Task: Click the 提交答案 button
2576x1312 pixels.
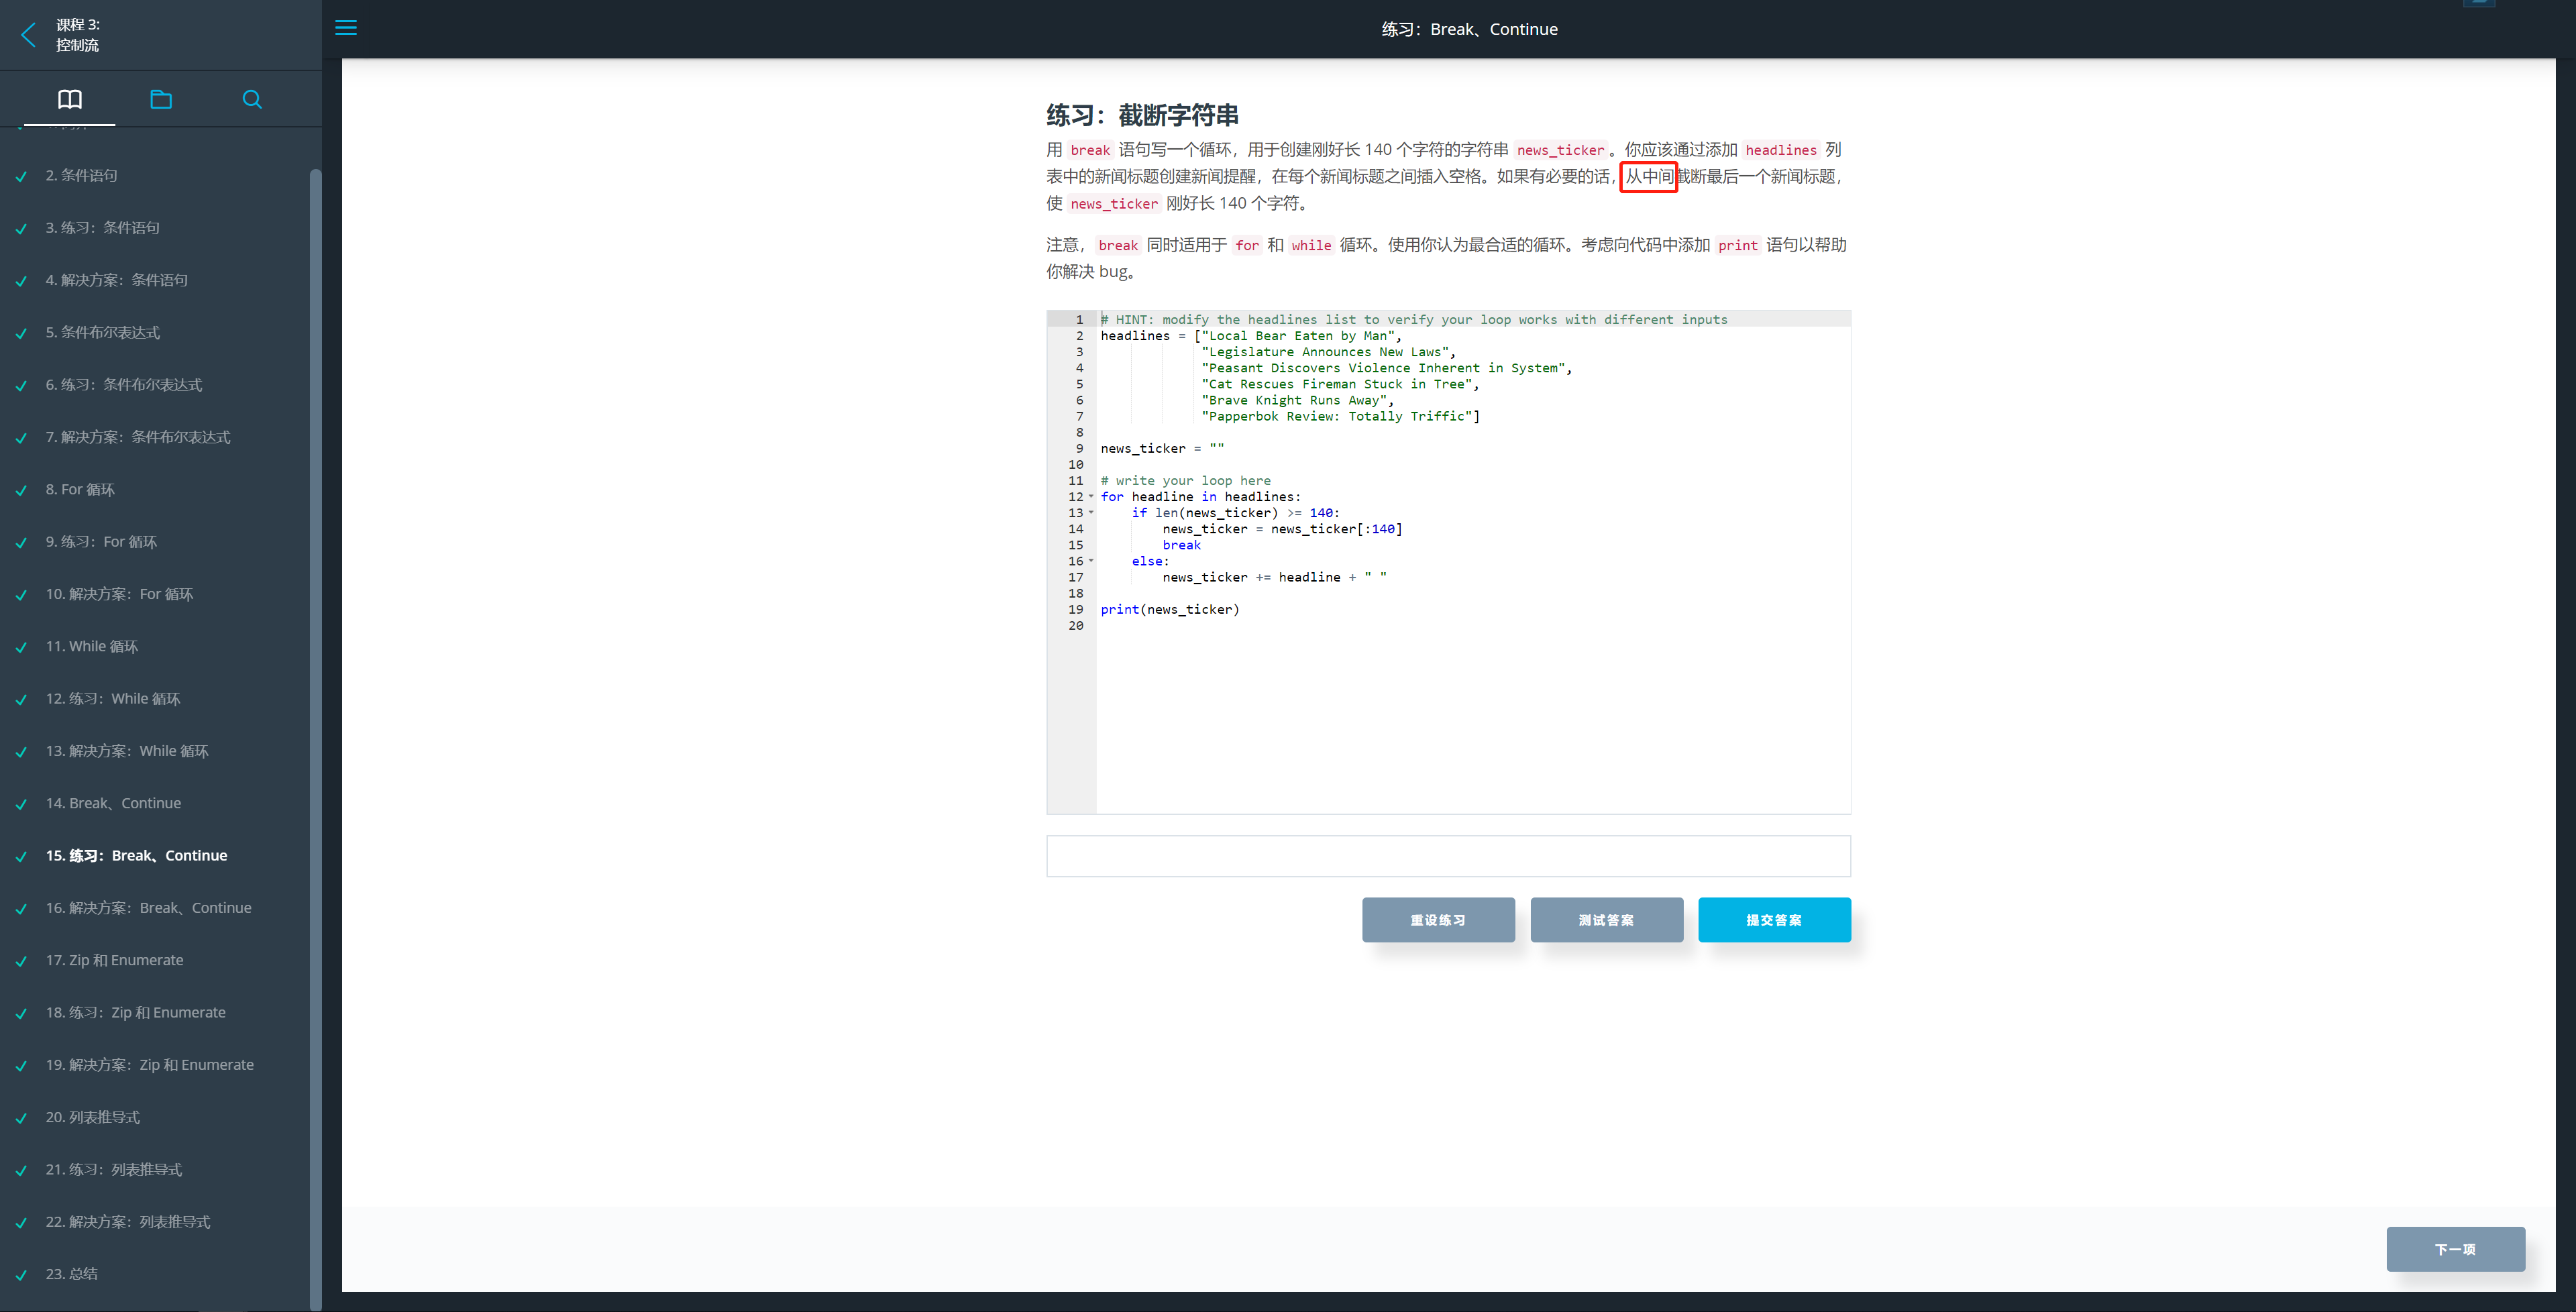Action: pyautogui.click(x=1775, y=919)
